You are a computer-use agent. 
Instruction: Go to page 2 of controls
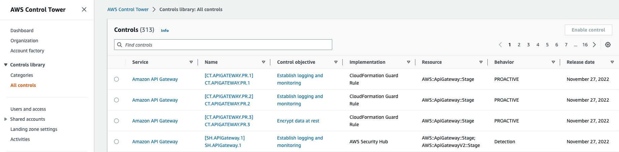tap(519, 45)
